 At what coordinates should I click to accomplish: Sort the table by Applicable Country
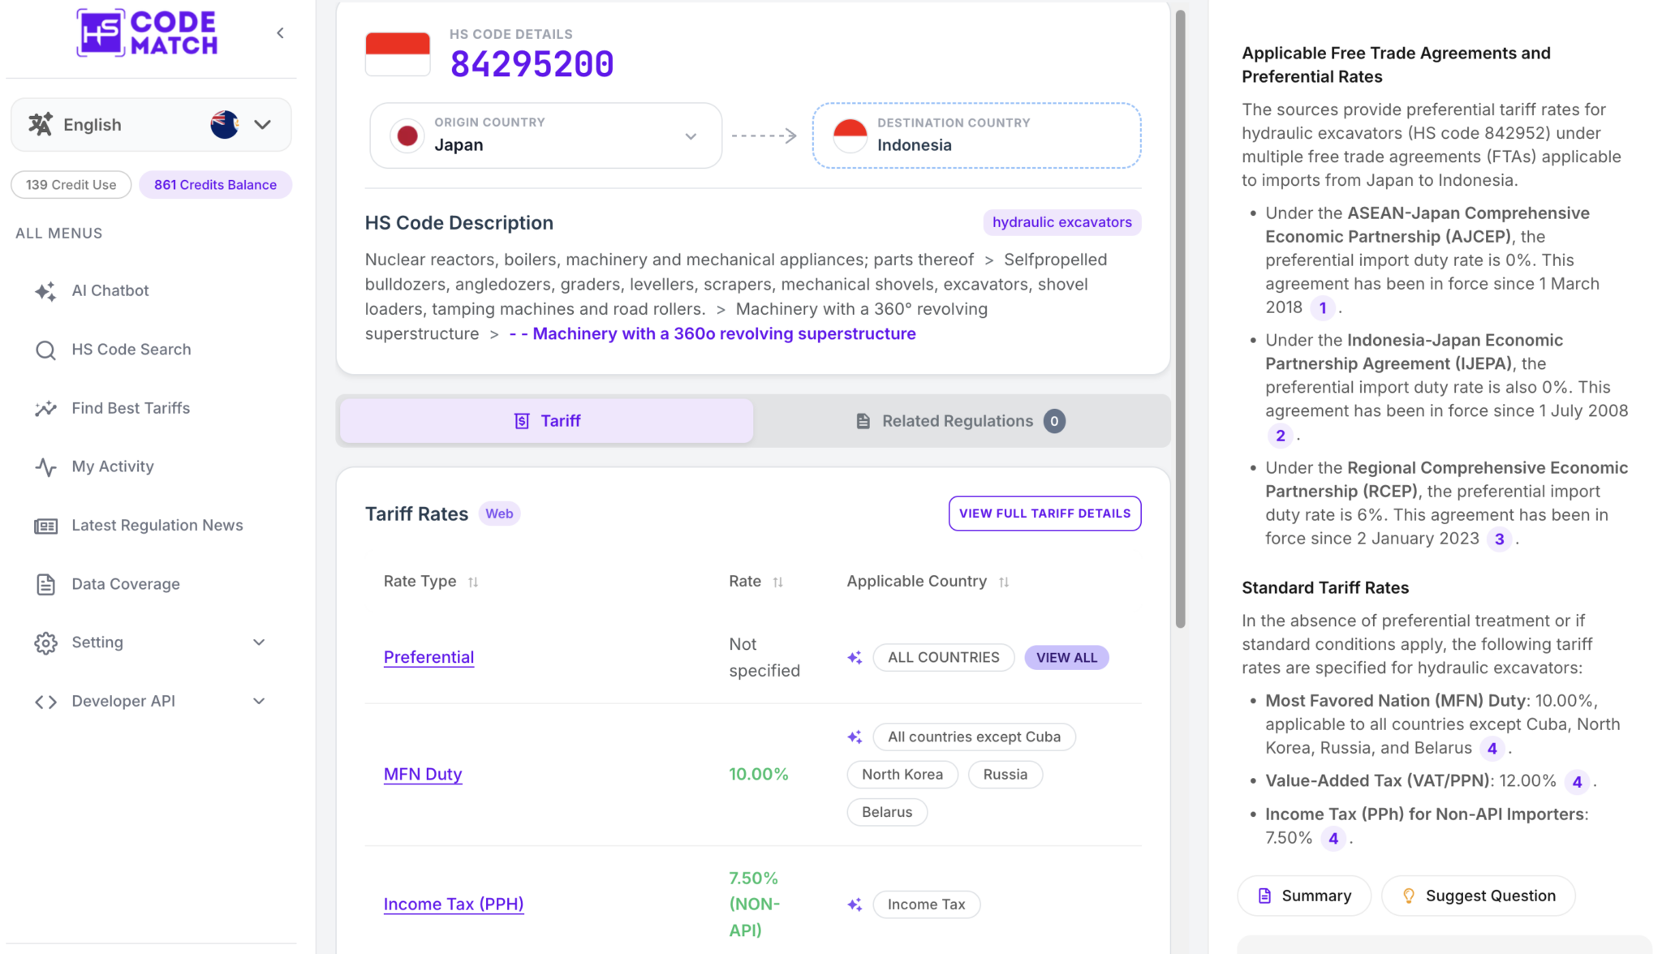pos(1004,582)
